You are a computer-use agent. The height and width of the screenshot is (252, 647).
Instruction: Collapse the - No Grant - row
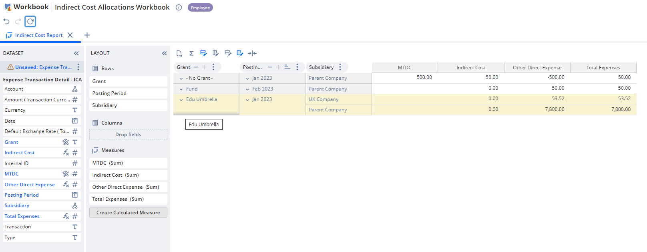tap(181, 79)
